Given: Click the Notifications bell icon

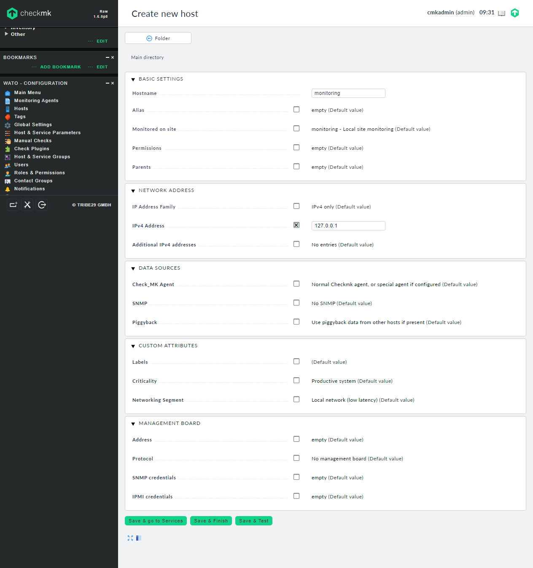Looking at the screenshot, I should pyautogui.click(x=8, y=189).
